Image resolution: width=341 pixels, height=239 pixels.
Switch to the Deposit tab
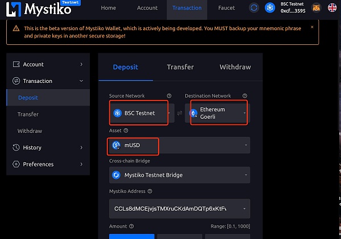(x=126, y=67)
